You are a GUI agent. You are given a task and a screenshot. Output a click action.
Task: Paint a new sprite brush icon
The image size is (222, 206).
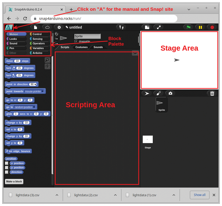coord(158,94)
